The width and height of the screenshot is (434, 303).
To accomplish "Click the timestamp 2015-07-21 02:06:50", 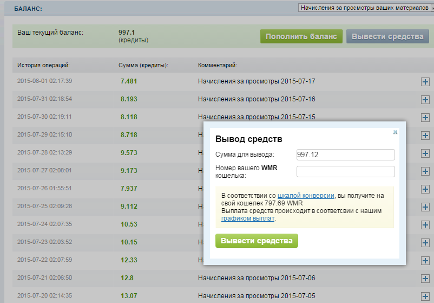I will point(44,278).
